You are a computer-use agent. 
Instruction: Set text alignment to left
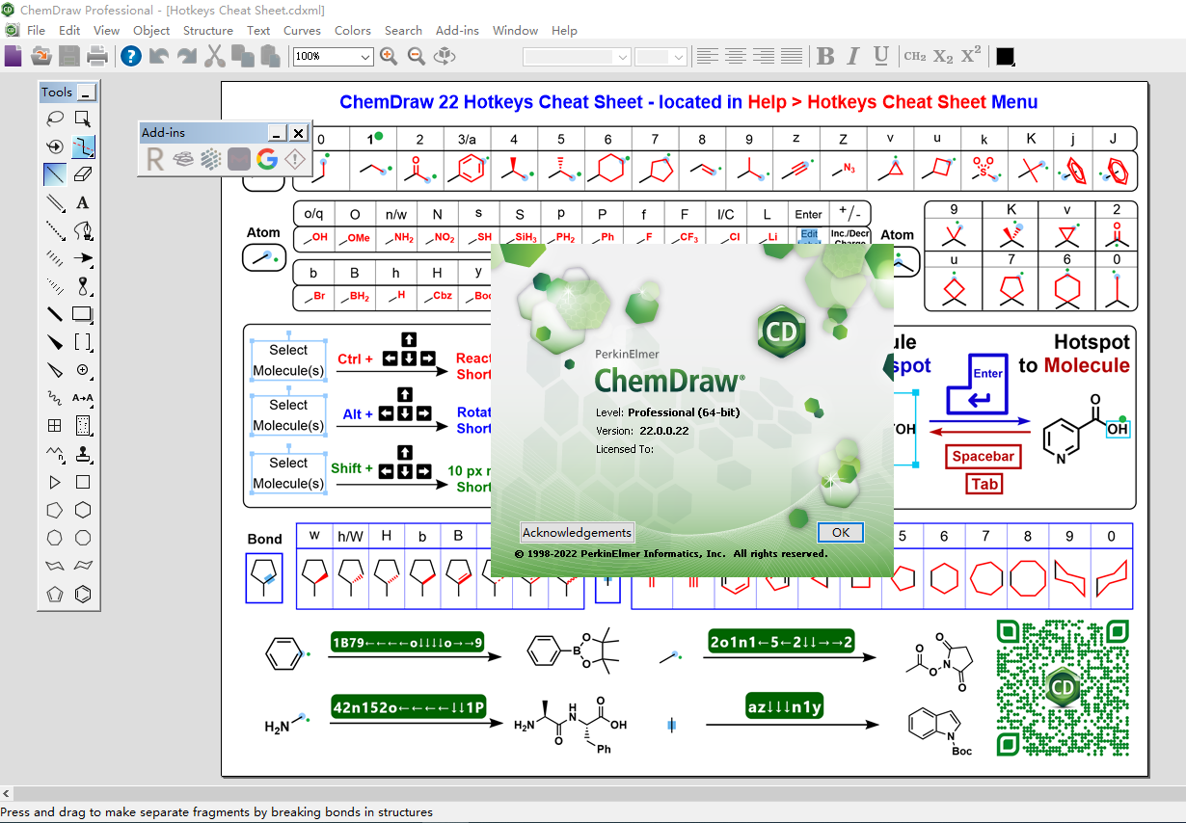pyautogui.click(x=708, y=57)
